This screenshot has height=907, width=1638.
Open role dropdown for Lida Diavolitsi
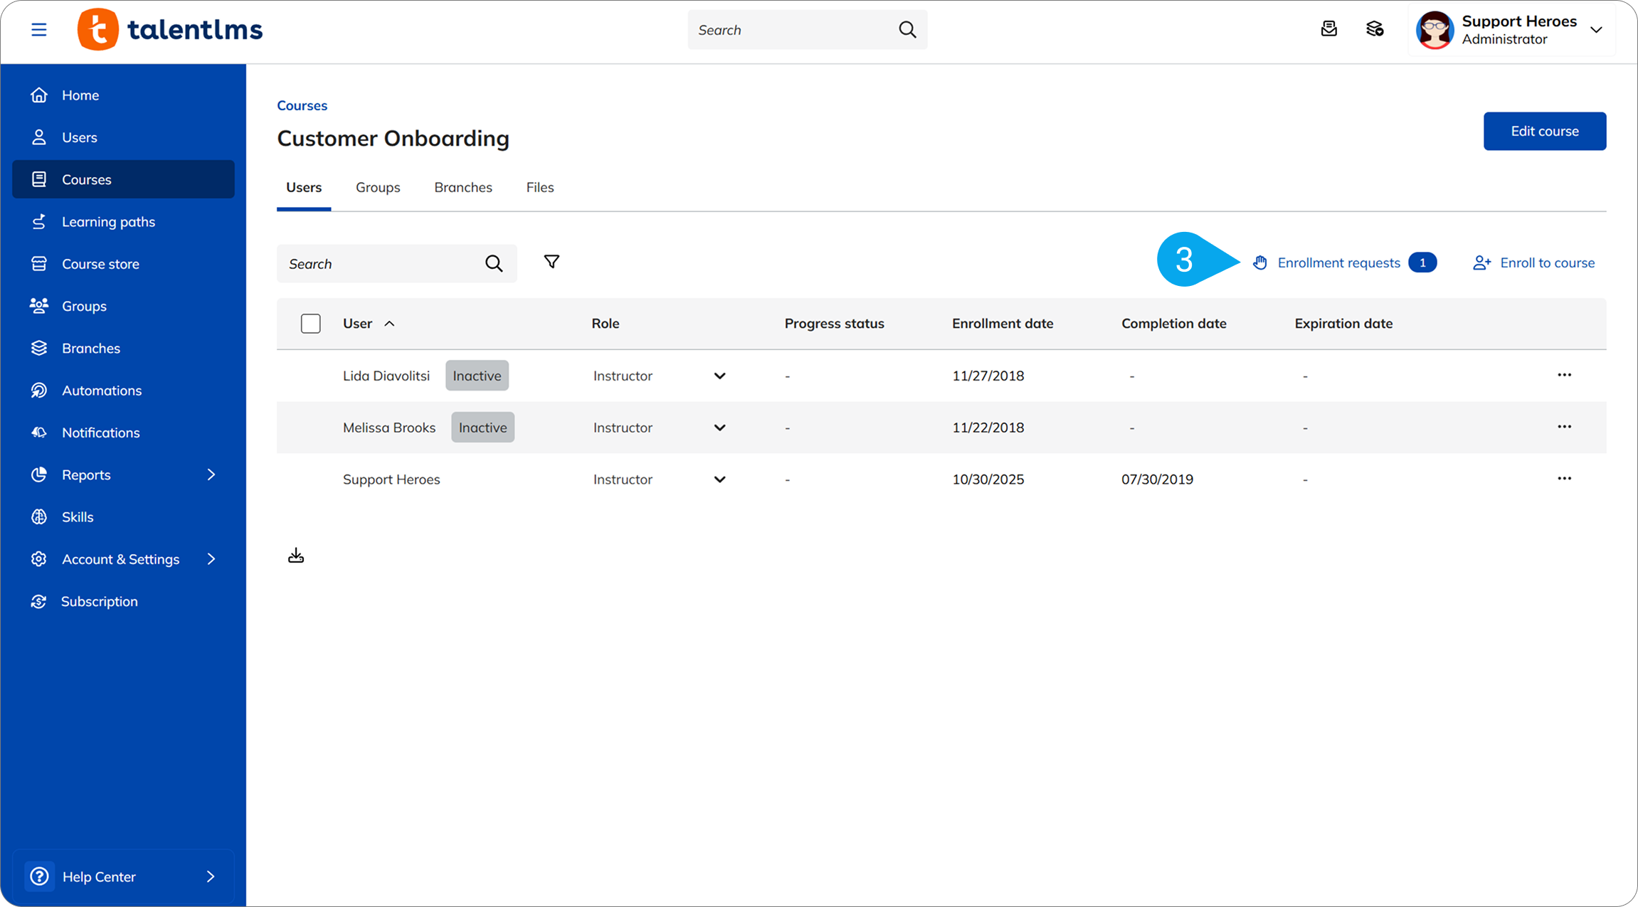click(719, 376)
